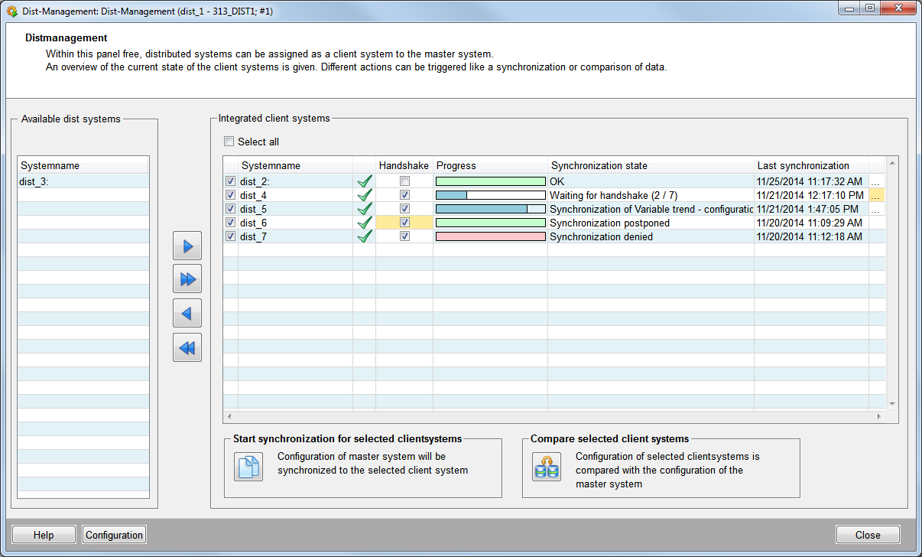Image resolution: width=922 pixels, height=557 pixels.
Task: Toggle the Handshake checkbox for dist_6
Action: (x=404, y=223)
